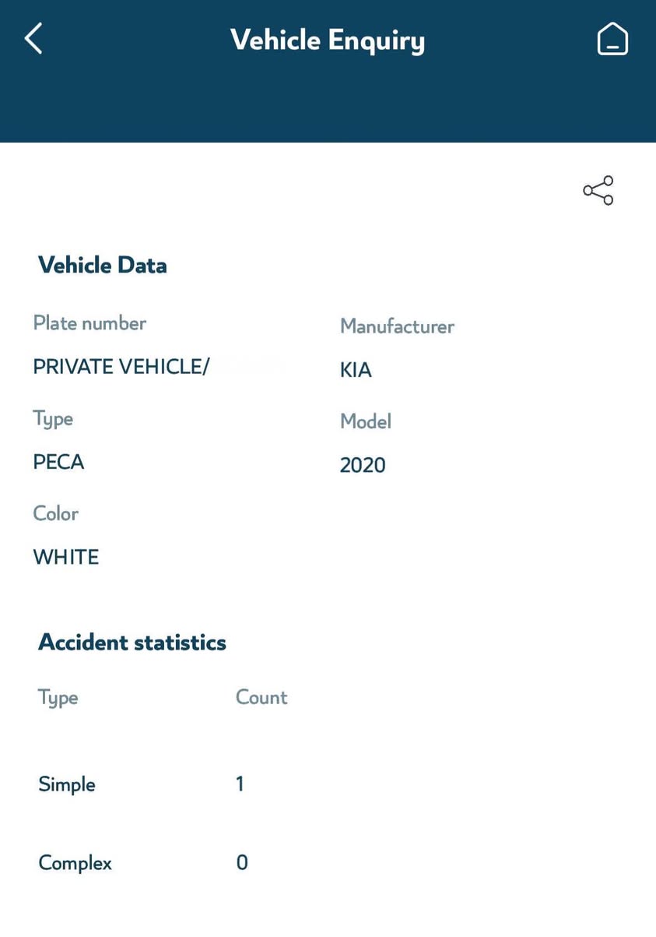Click the Model label
Viewport: 656px width, 937px height.
366,421
